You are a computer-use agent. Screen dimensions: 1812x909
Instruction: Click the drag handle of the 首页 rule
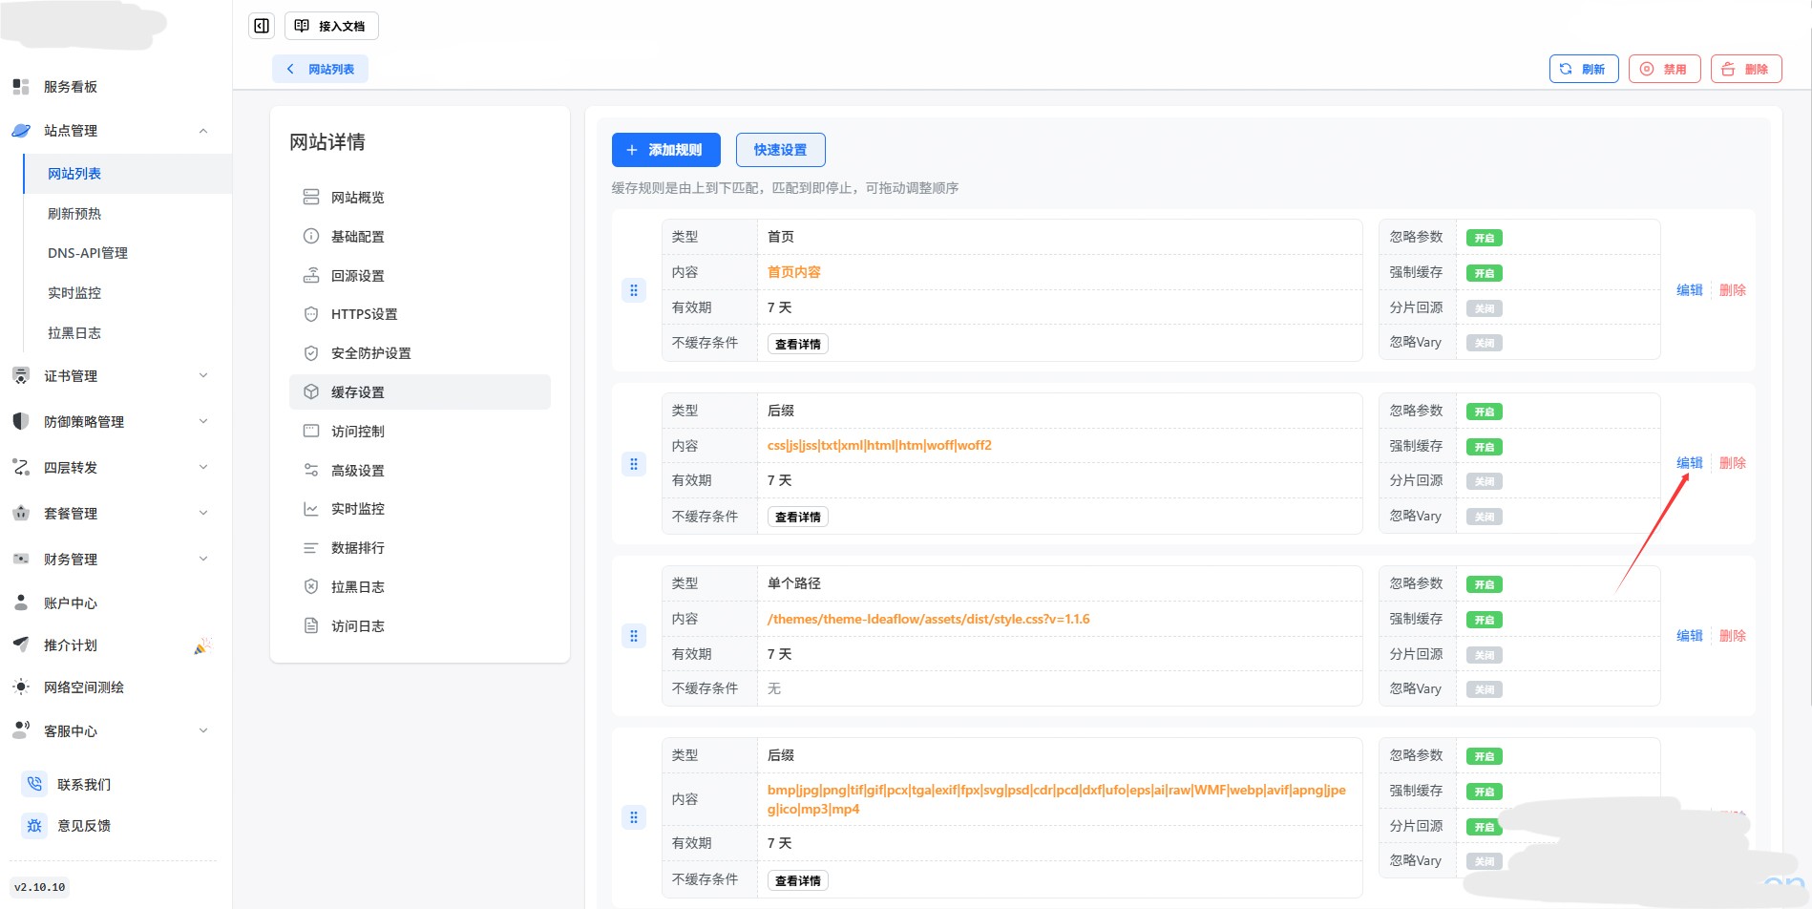point(634,290)
